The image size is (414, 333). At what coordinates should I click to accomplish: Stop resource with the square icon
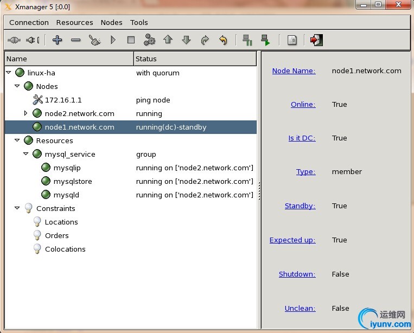tap(131, 40)
